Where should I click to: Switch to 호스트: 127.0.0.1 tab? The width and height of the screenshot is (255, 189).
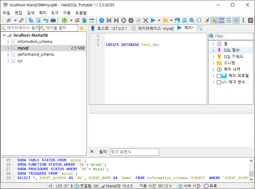(x=109, y=28)
